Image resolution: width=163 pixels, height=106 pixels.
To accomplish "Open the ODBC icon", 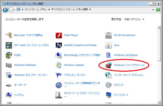I will tap(9, 55).
